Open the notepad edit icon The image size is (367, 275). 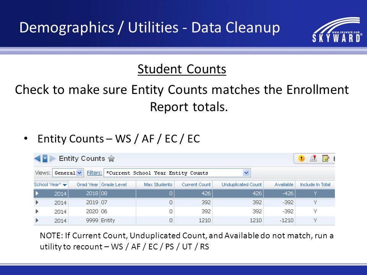(x=326, y=159)
